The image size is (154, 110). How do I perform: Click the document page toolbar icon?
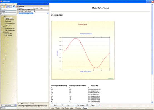(11, 7)
